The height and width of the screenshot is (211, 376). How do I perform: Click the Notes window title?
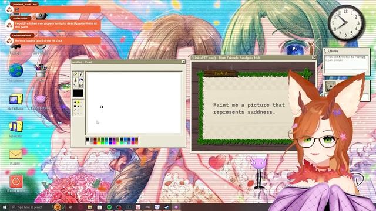click(334, 51)
